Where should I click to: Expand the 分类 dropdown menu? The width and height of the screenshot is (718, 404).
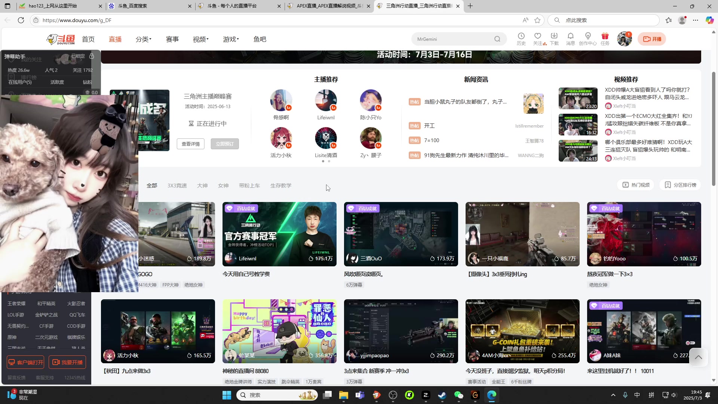pos(144,39)
